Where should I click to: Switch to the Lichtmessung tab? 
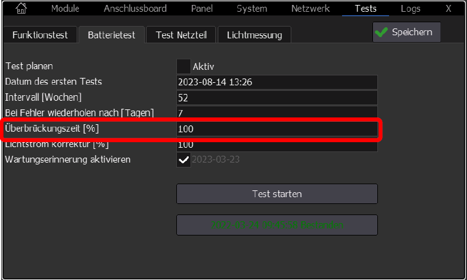[x=254, y=35]
